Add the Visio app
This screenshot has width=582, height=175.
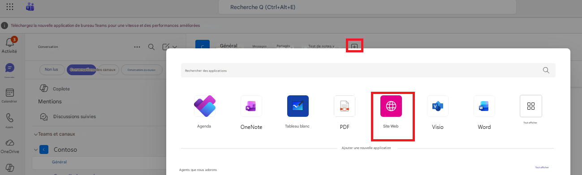coord(437,106)
